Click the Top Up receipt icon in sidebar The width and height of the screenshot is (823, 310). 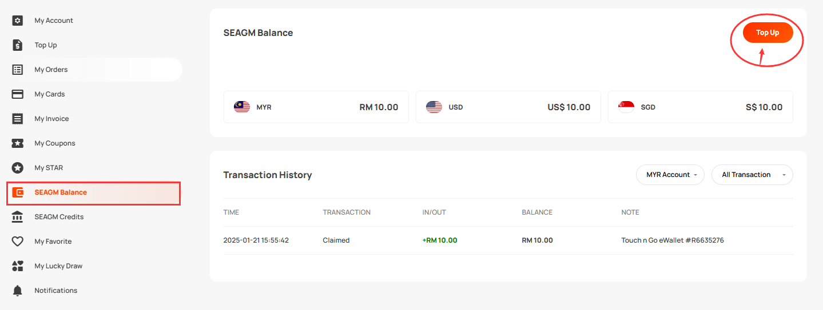(x=18, y=45)
